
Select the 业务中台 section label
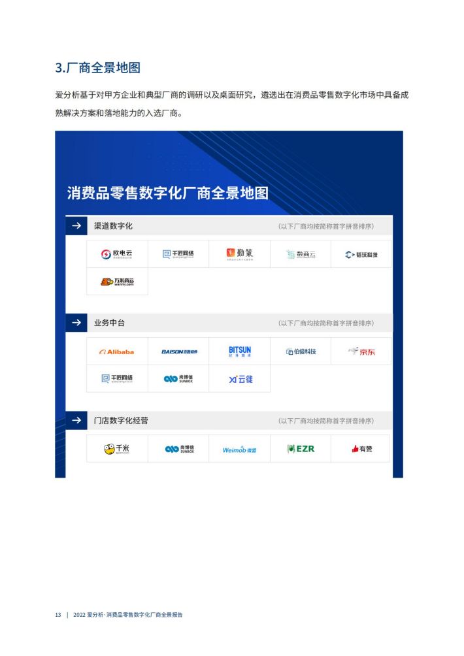(x=109, y=323)
